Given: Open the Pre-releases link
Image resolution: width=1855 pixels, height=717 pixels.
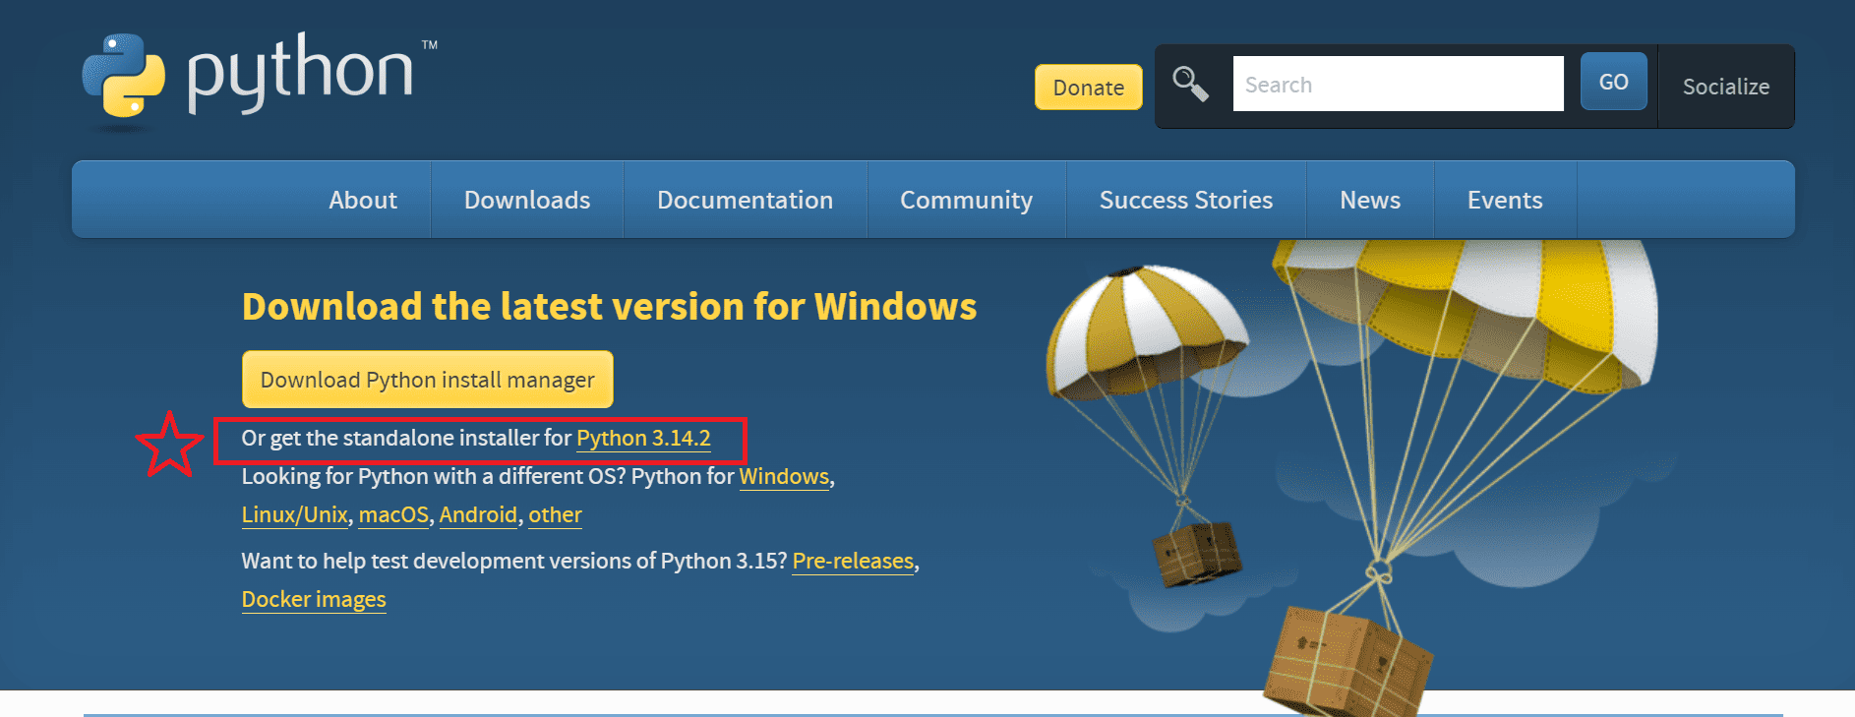Looking at the screenshot, I should click(x=853, y=561).
